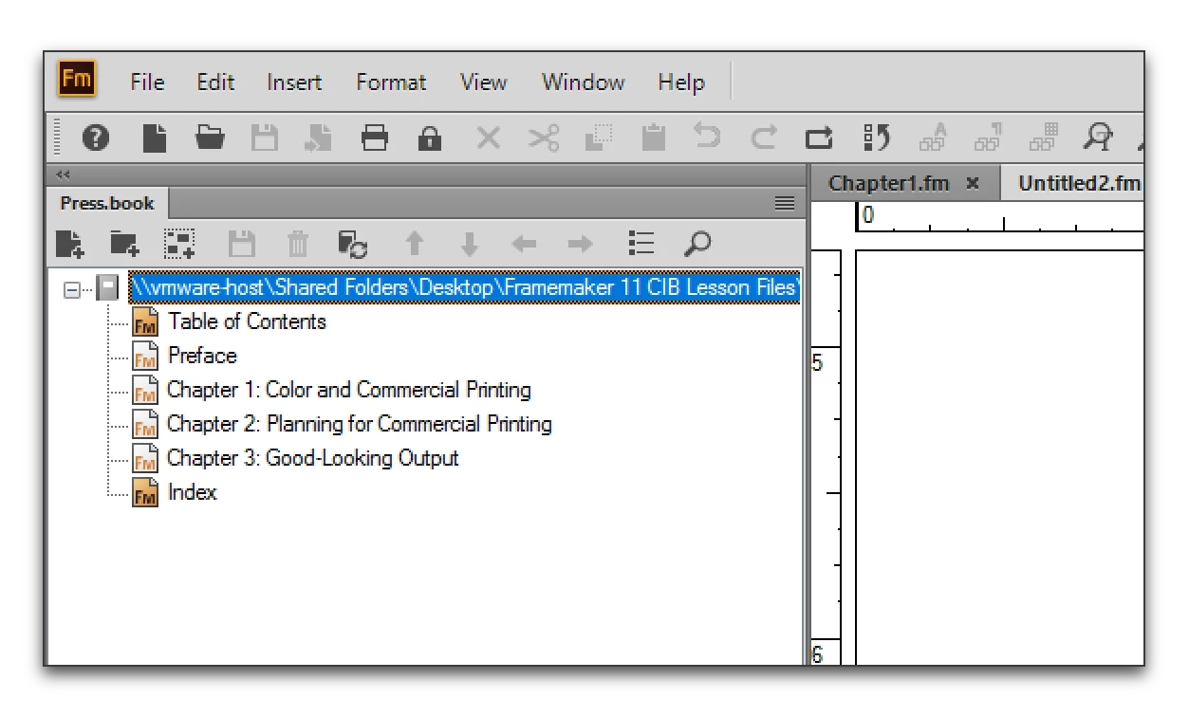Image resolution: width=1189 pixels, height=716 pixels.
Task: Click the repeat-last-action rectangle arrow icon
Action: [819, 138]
